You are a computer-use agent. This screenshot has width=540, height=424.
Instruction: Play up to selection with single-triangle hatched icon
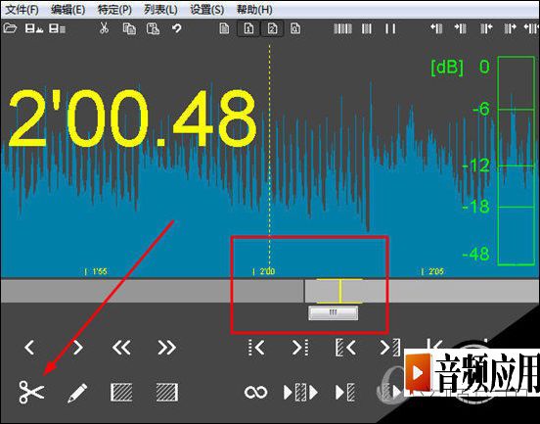(x=345, y=393)
